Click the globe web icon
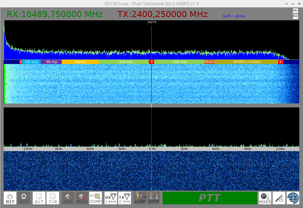This screenshot has height=208, width=303. click(293, 198)
